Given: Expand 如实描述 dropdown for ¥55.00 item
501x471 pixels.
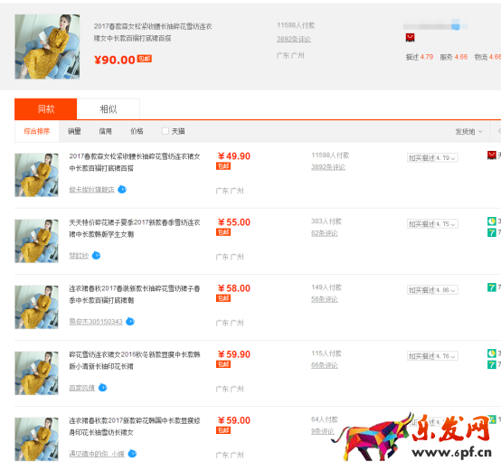Looking at the screenshot, I should coord(432,224).
